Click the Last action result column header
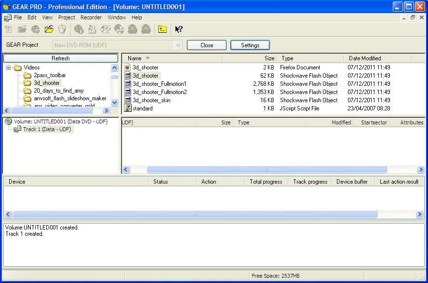The width and height of the screenshot is (428, 283). (399, 182)
